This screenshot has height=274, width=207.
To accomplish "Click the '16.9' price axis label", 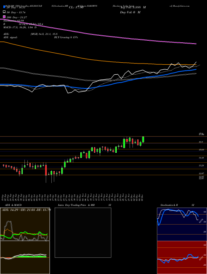I will pyautogui.click(x=201, y=142).
